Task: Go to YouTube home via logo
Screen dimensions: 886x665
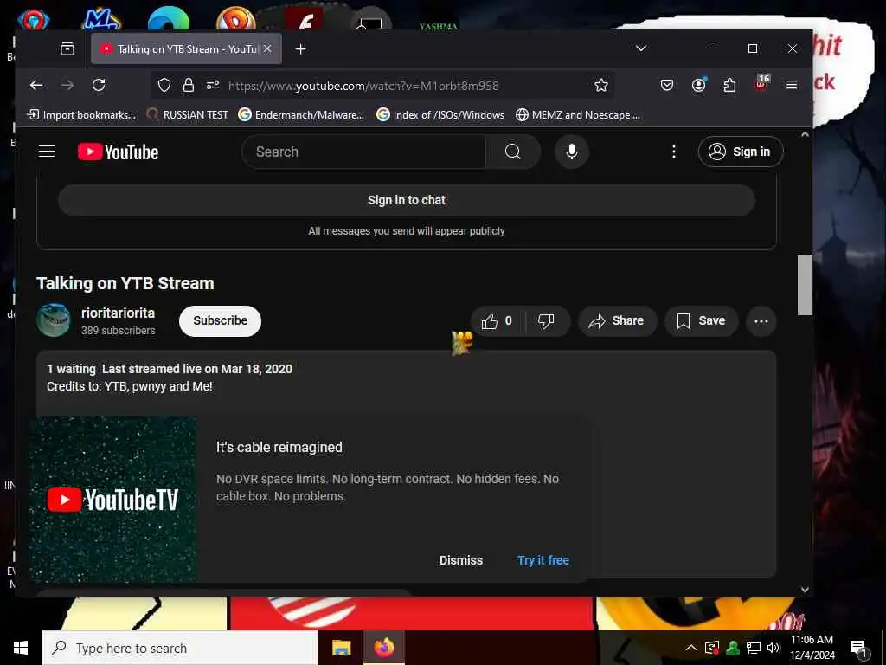Action: (118, 152)
